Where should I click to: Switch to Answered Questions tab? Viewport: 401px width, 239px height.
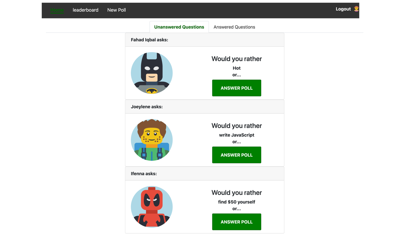tap(234, 27)
